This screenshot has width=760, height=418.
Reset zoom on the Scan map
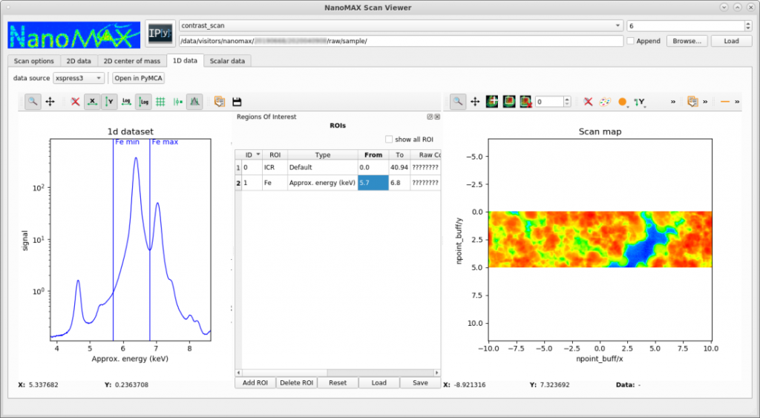pyautogui.click(x=588, y=102)
